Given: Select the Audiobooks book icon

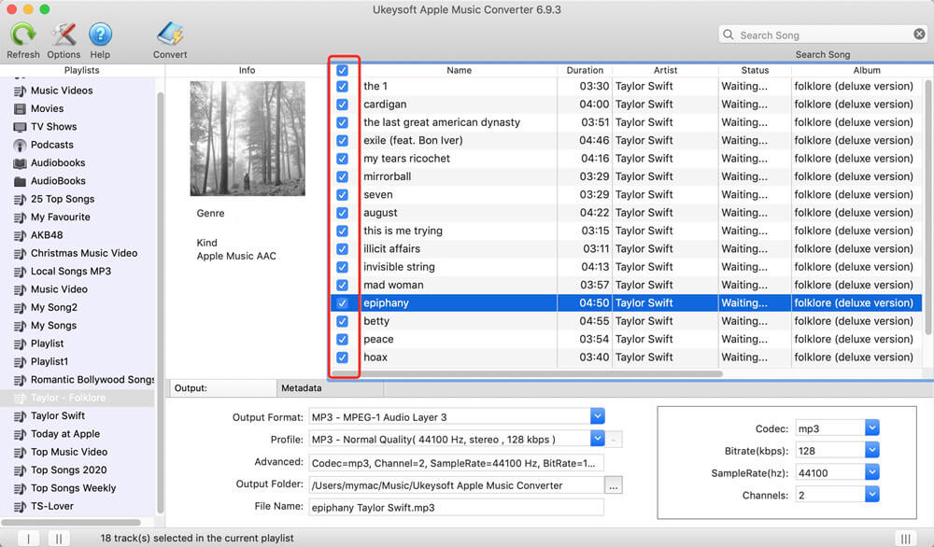Looking at the screenshot, I should [20, 163].
